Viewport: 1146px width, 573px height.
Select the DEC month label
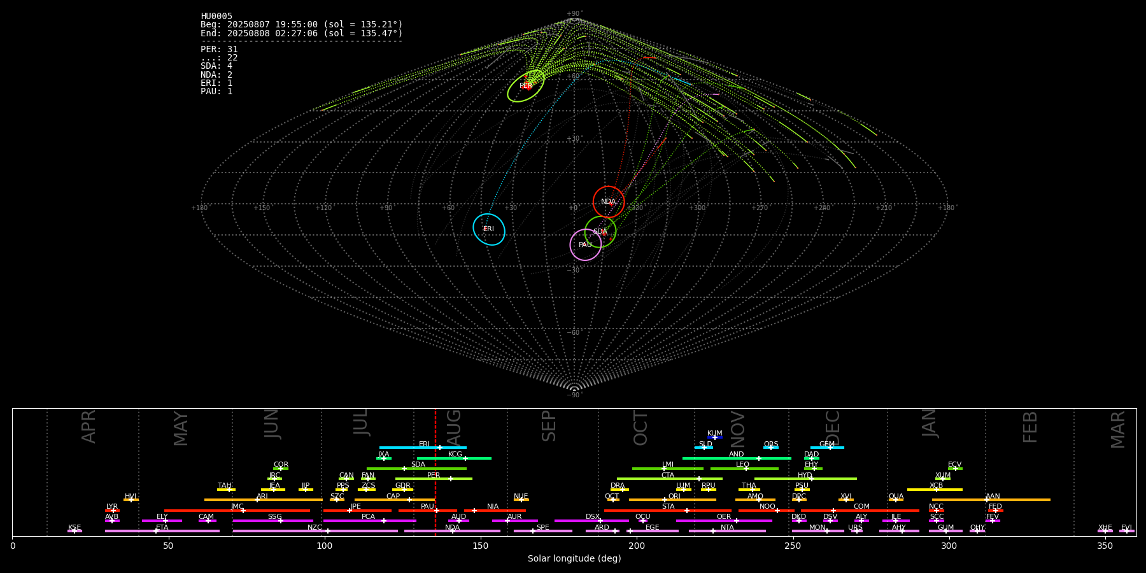point(833,428)
